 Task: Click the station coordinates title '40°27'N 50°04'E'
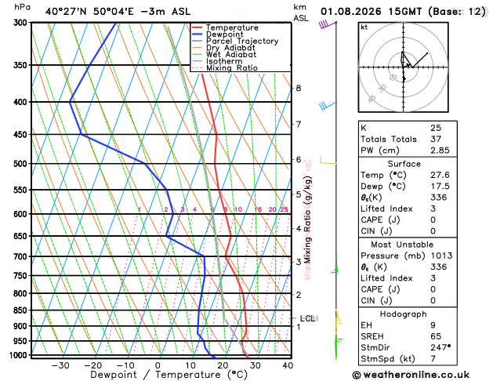(89, 12)
